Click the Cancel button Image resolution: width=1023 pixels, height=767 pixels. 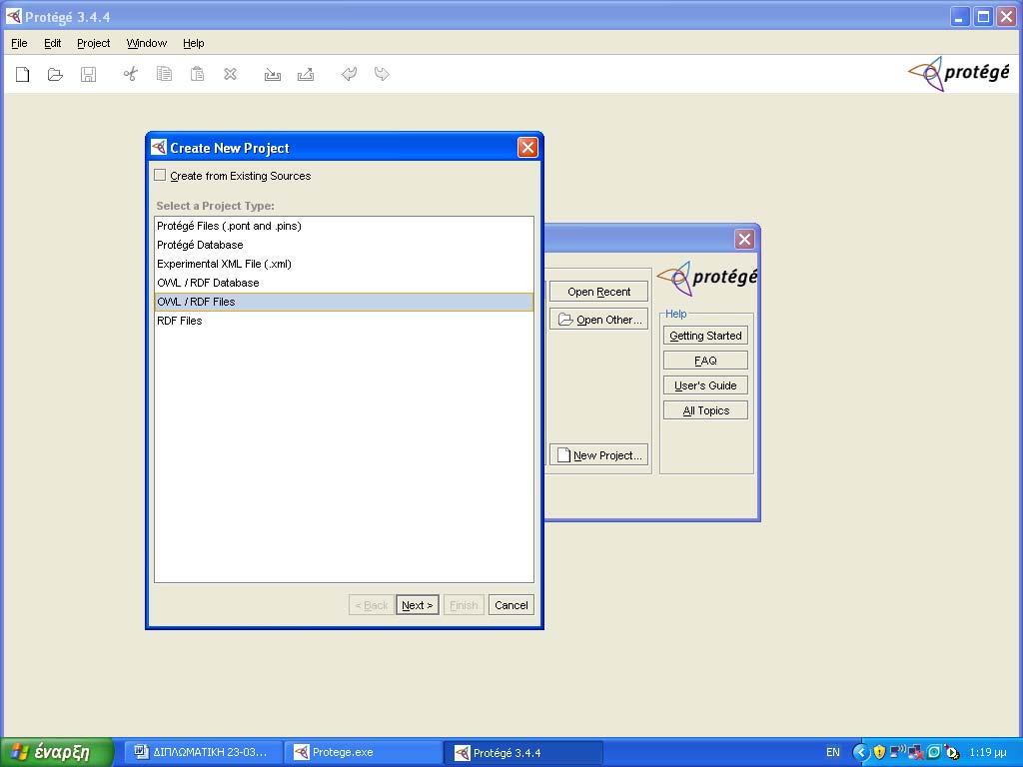pyautogui.click(x=511, y=605)
